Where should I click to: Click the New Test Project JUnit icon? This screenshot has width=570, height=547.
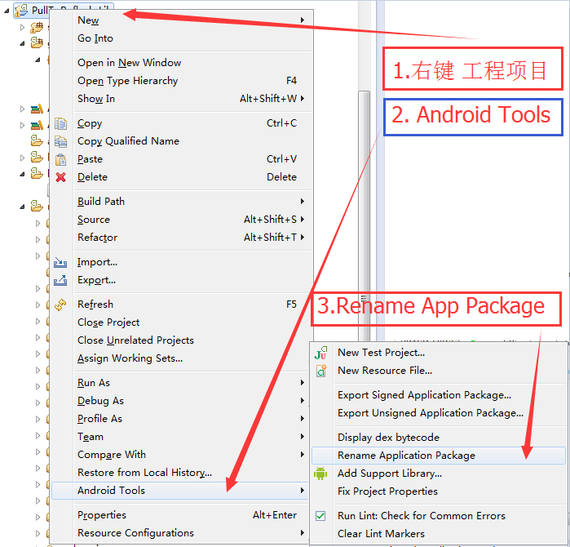(320, 353)
